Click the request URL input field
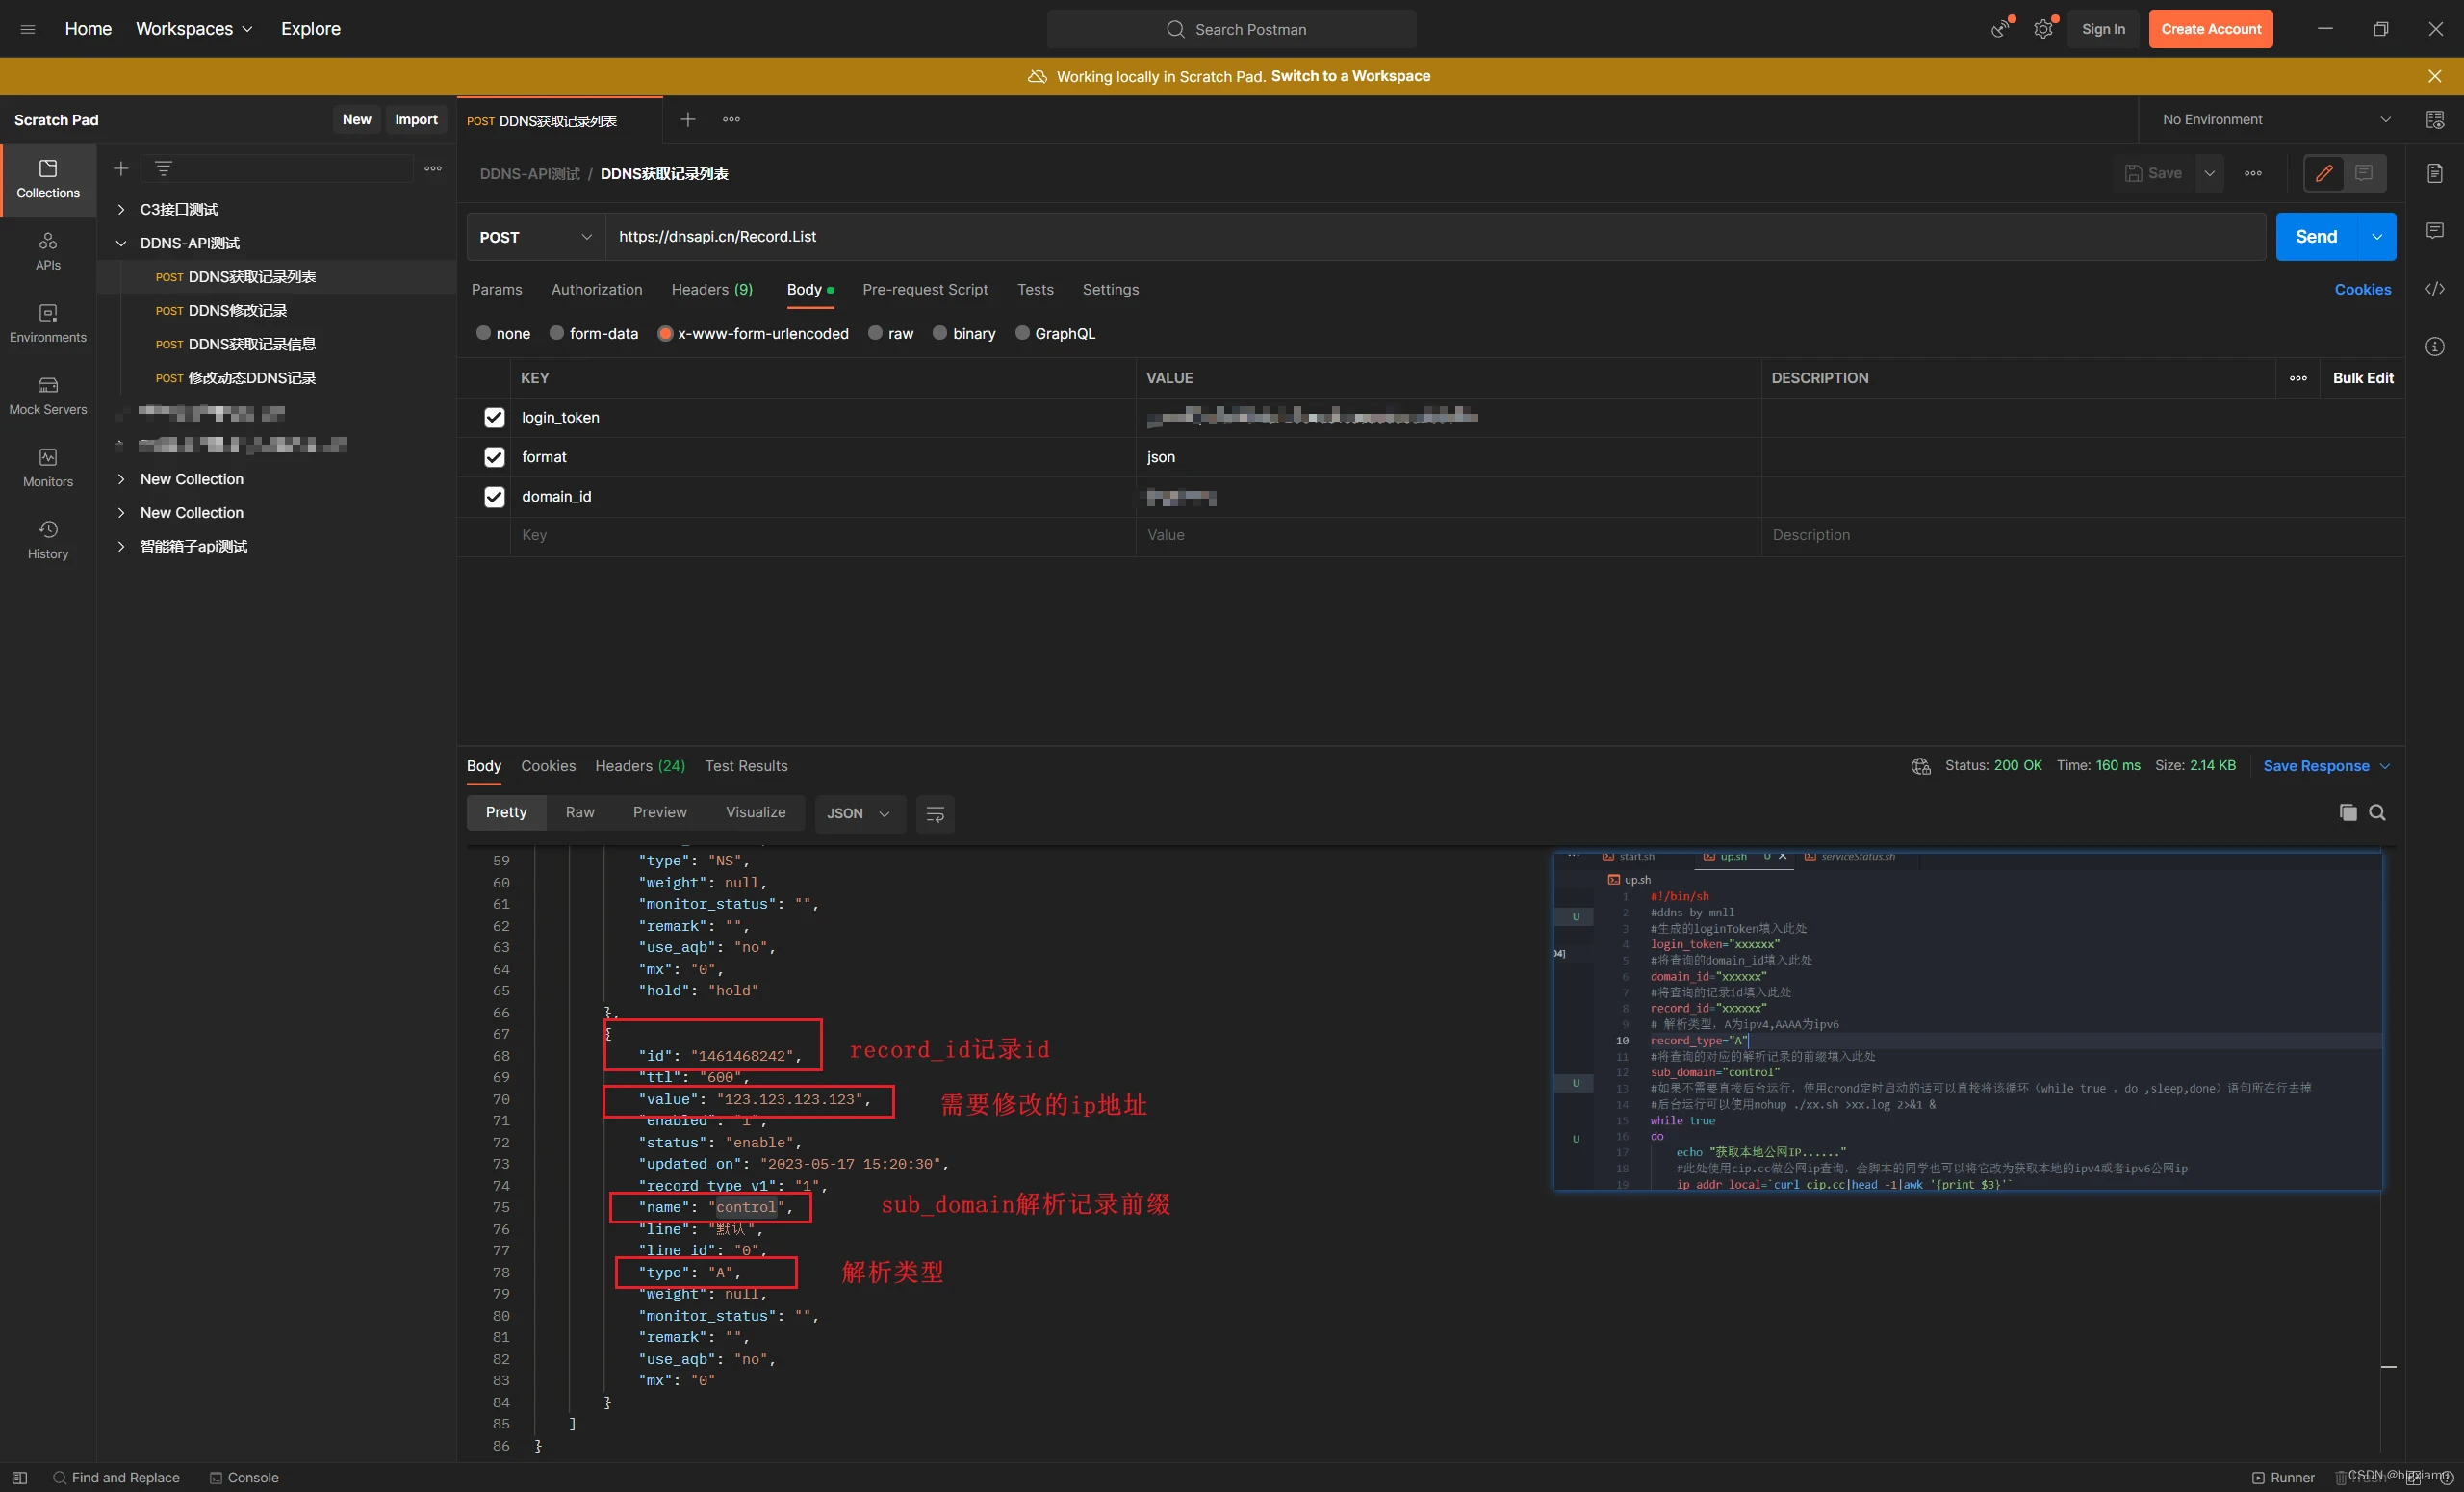This screenshot has width=2464, height=1492. 1435,237
